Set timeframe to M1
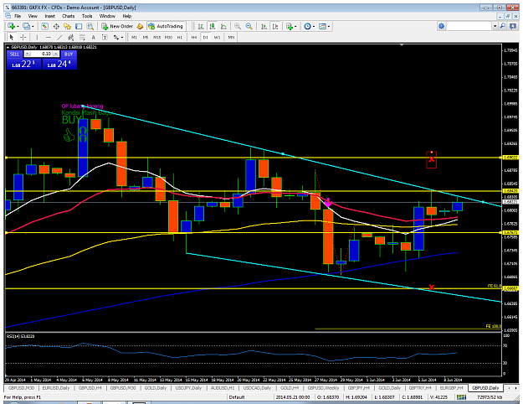Screen dimensions: 523x404 click(134, 38)
